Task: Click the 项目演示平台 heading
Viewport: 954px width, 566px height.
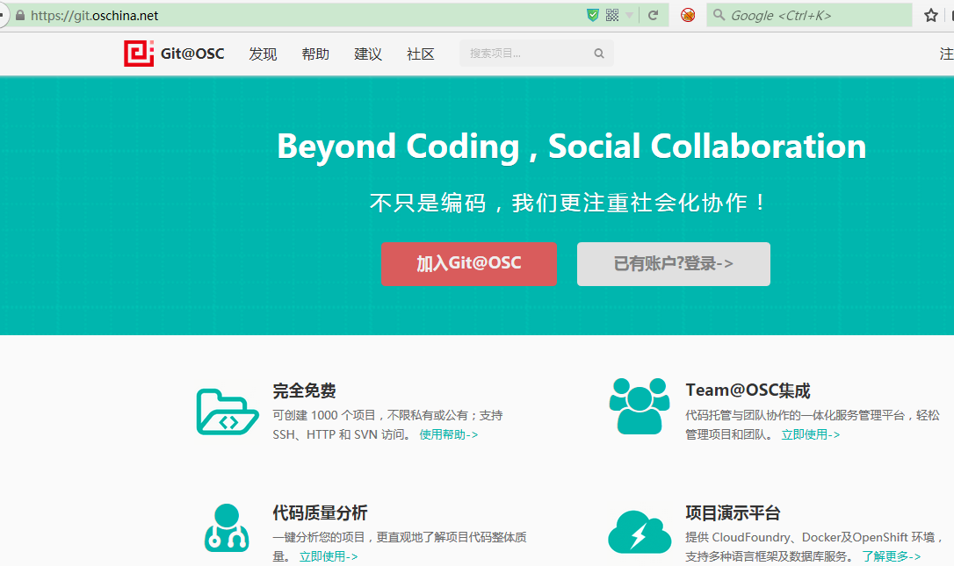Action: (x=733, y=512)
